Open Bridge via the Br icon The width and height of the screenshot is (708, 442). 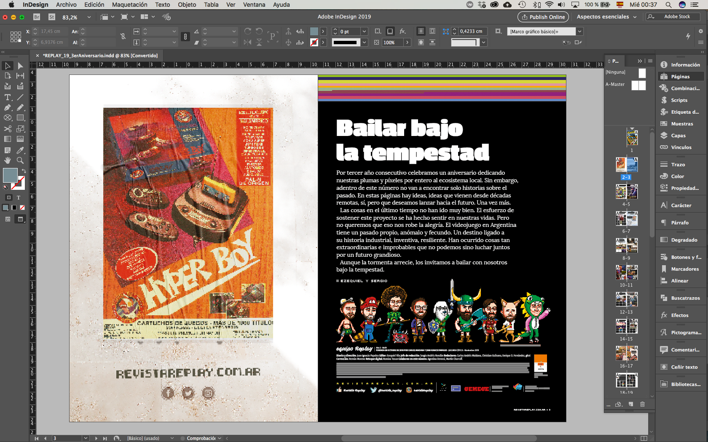click(37, 17)
